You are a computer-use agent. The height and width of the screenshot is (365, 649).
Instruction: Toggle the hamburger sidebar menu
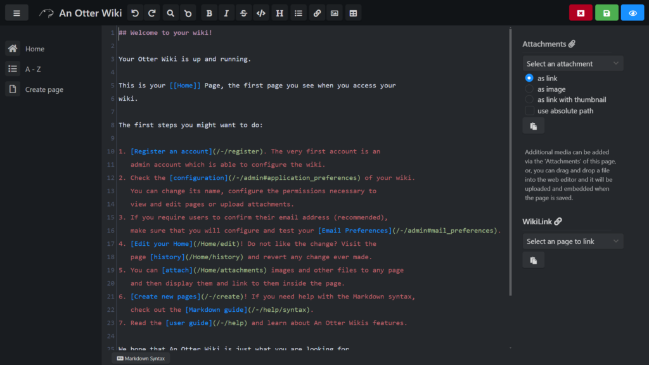16,13
